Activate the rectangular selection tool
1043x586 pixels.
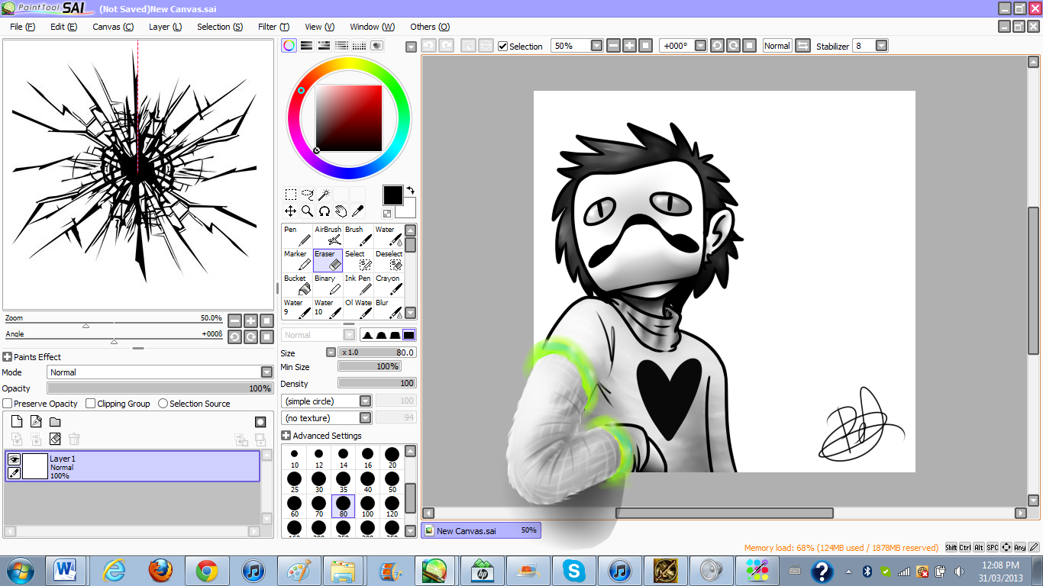pos(291,195)
